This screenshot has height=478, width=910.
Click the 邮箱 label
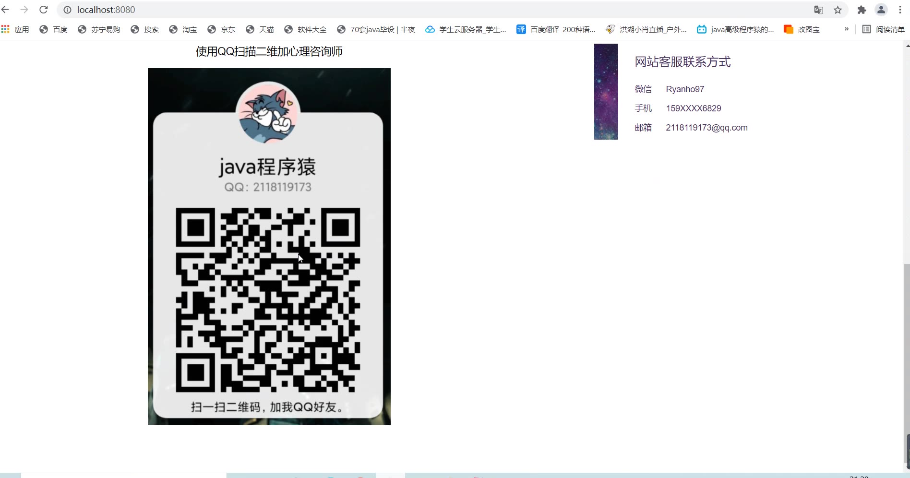pyautogui.click(x=643, y=128)
